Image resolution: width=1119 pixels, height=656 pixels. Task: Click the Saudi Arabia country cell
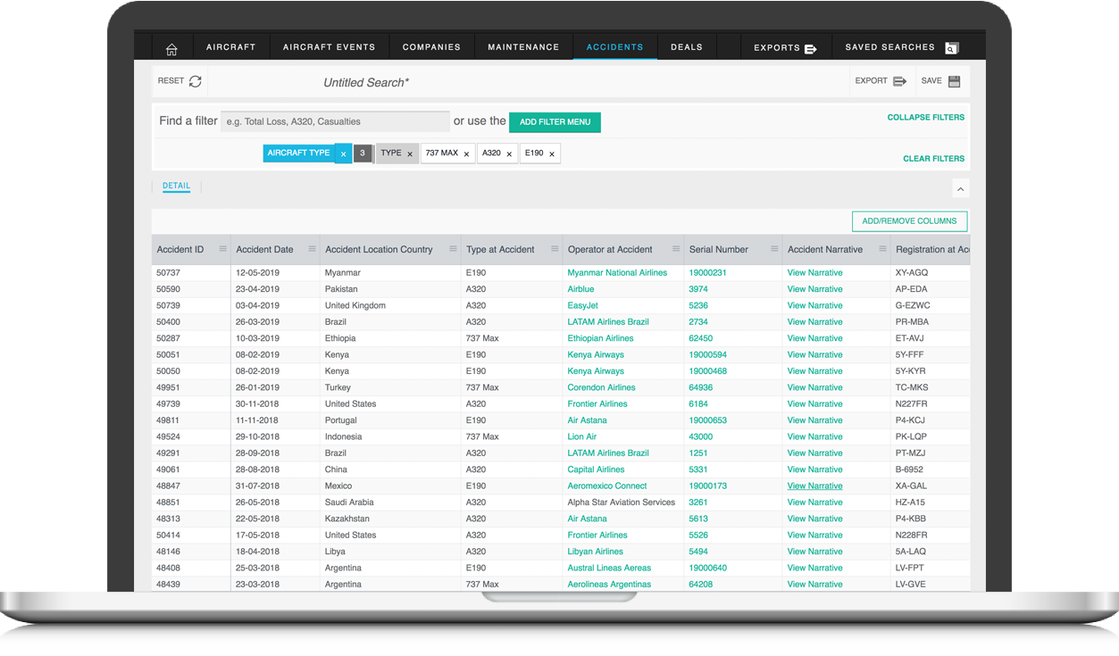coord(349,502)
